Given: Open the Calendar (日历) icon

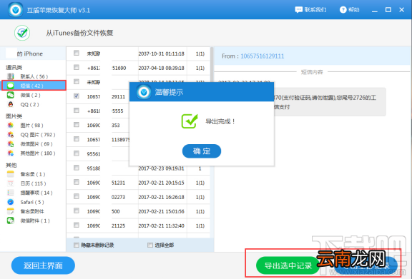Looking at the screenshot, I should click(11, 183).
